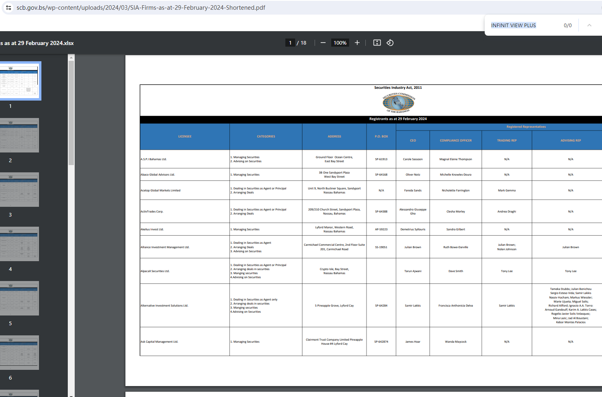Click compliance officer Clesha Morley

(x=456, y=212)
